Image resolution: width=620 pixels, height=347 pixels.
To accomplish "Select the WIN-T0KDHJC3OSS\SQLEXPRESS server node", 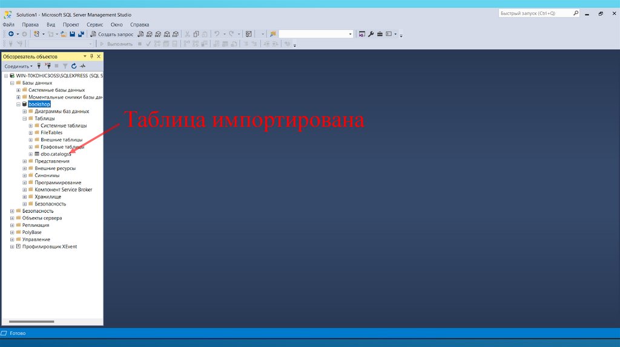I will pyautogui.click(x=59, y=76).
